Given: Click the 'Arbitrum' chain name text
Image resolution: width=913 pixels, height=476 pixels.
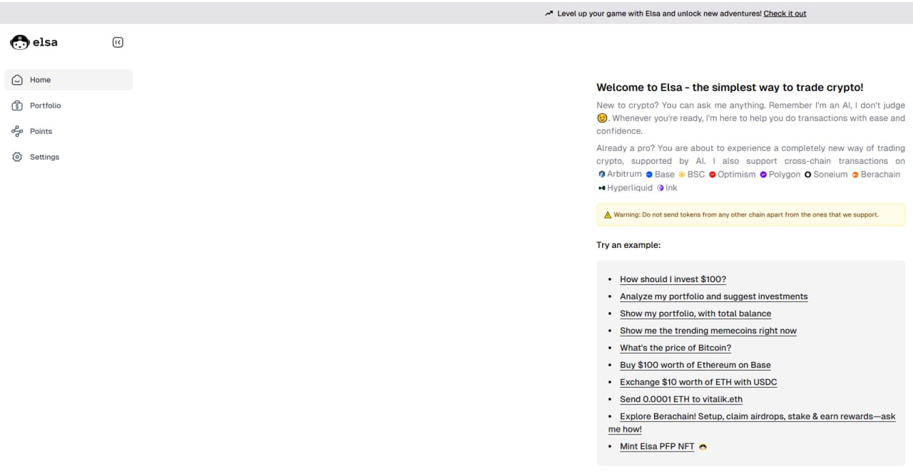Looking at the screenshot, I should [x=624, y=175].
